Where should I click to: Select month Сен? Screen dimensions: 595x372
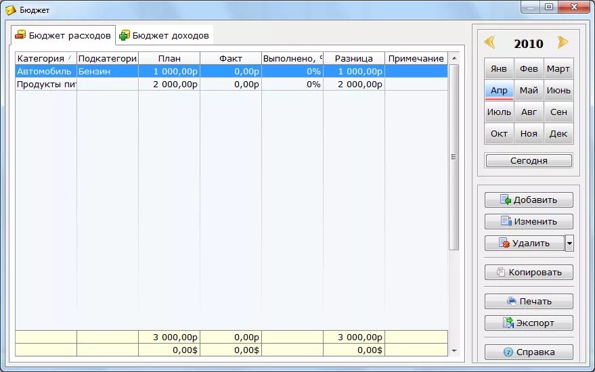[558, 112]
